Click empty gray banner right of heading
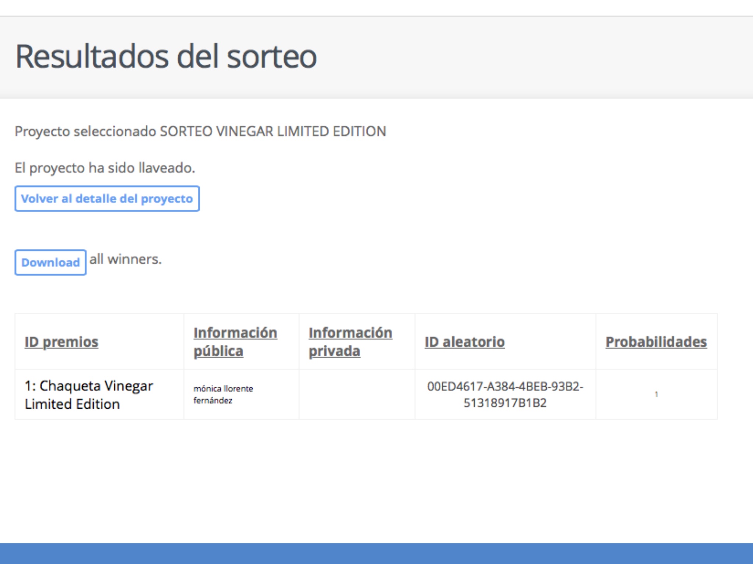This screenshot has width=753, height=564. coord(533,57)
